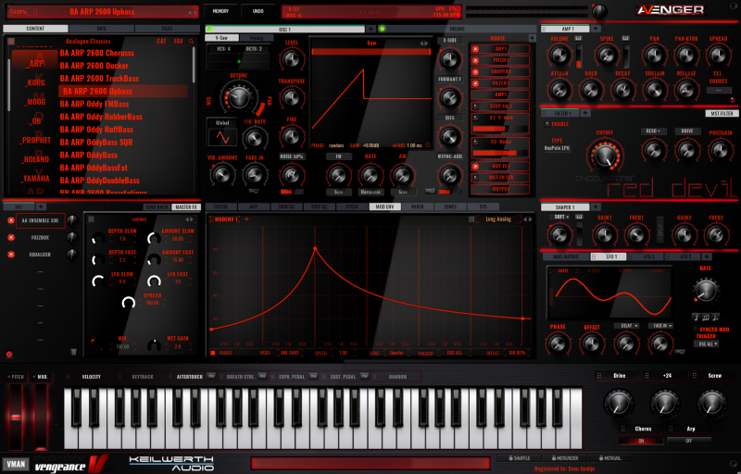Enable the Filter 1 ENABLE toggle

point(547,125)
